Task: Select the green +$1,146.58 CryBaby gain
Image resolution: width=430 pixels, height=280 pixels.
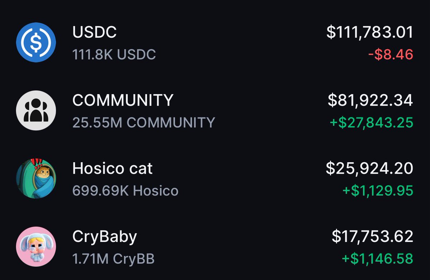Action: 377,258
